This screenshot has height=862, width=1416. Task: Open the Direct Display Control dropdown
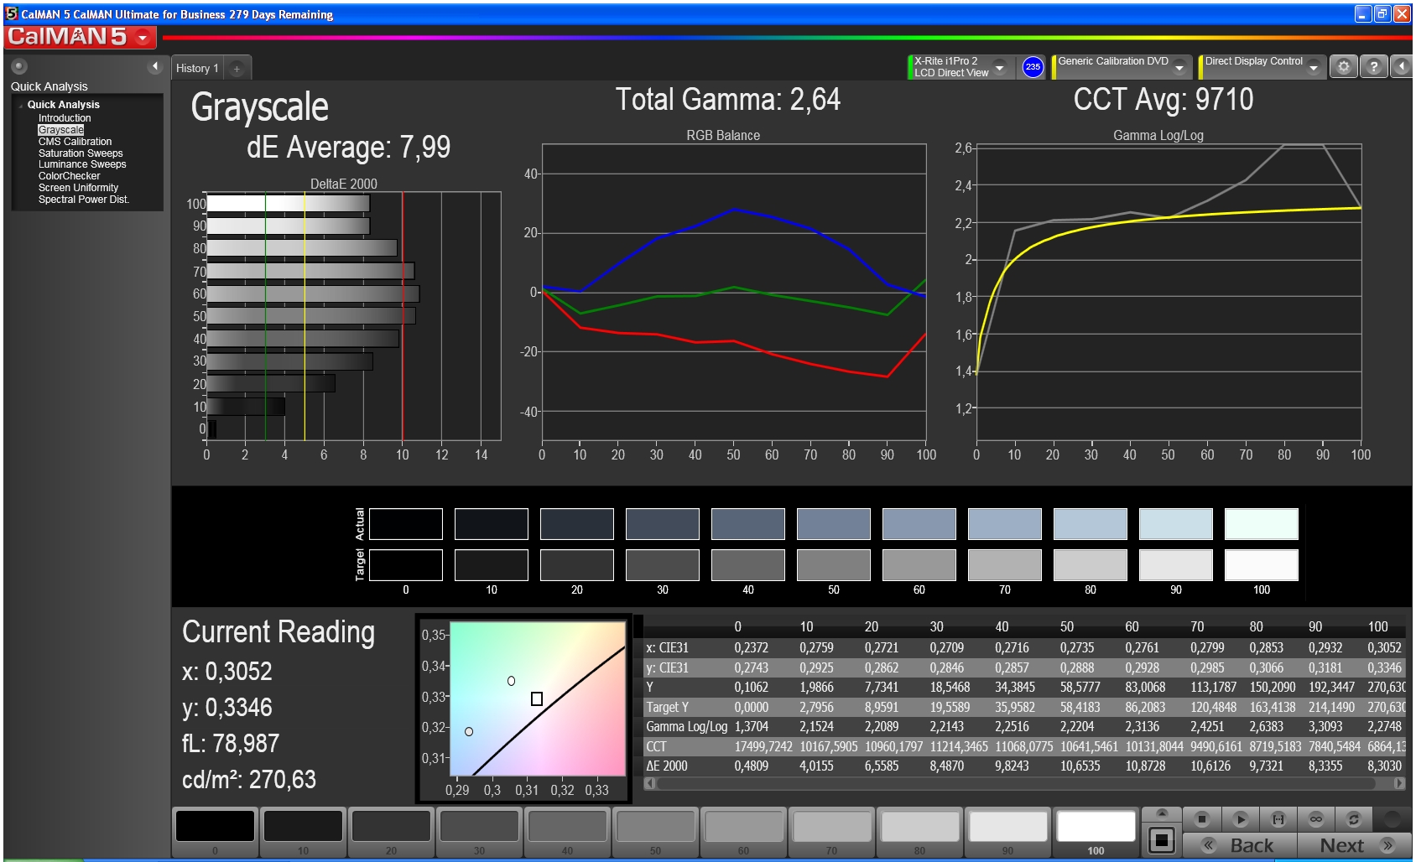(x=1314, y=67)
